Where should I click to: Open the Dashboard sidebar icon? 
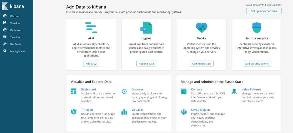point(5,30)
